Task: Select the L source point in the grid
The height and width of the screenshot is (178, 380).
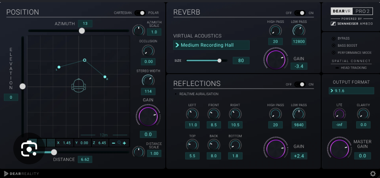Action: pos(59,67)
